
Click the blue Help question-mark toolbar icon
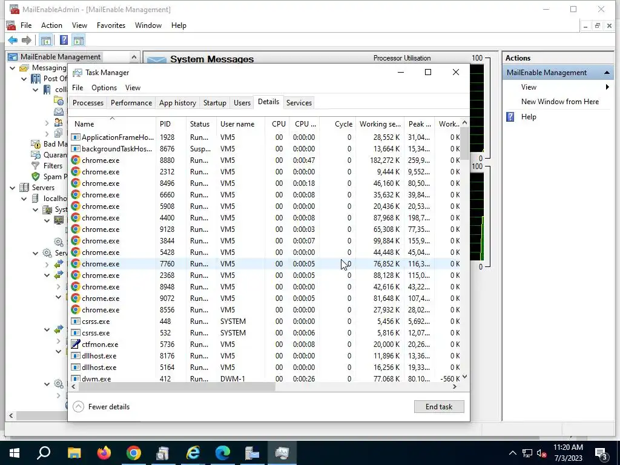pyautogui.click(x=63, y=40)
